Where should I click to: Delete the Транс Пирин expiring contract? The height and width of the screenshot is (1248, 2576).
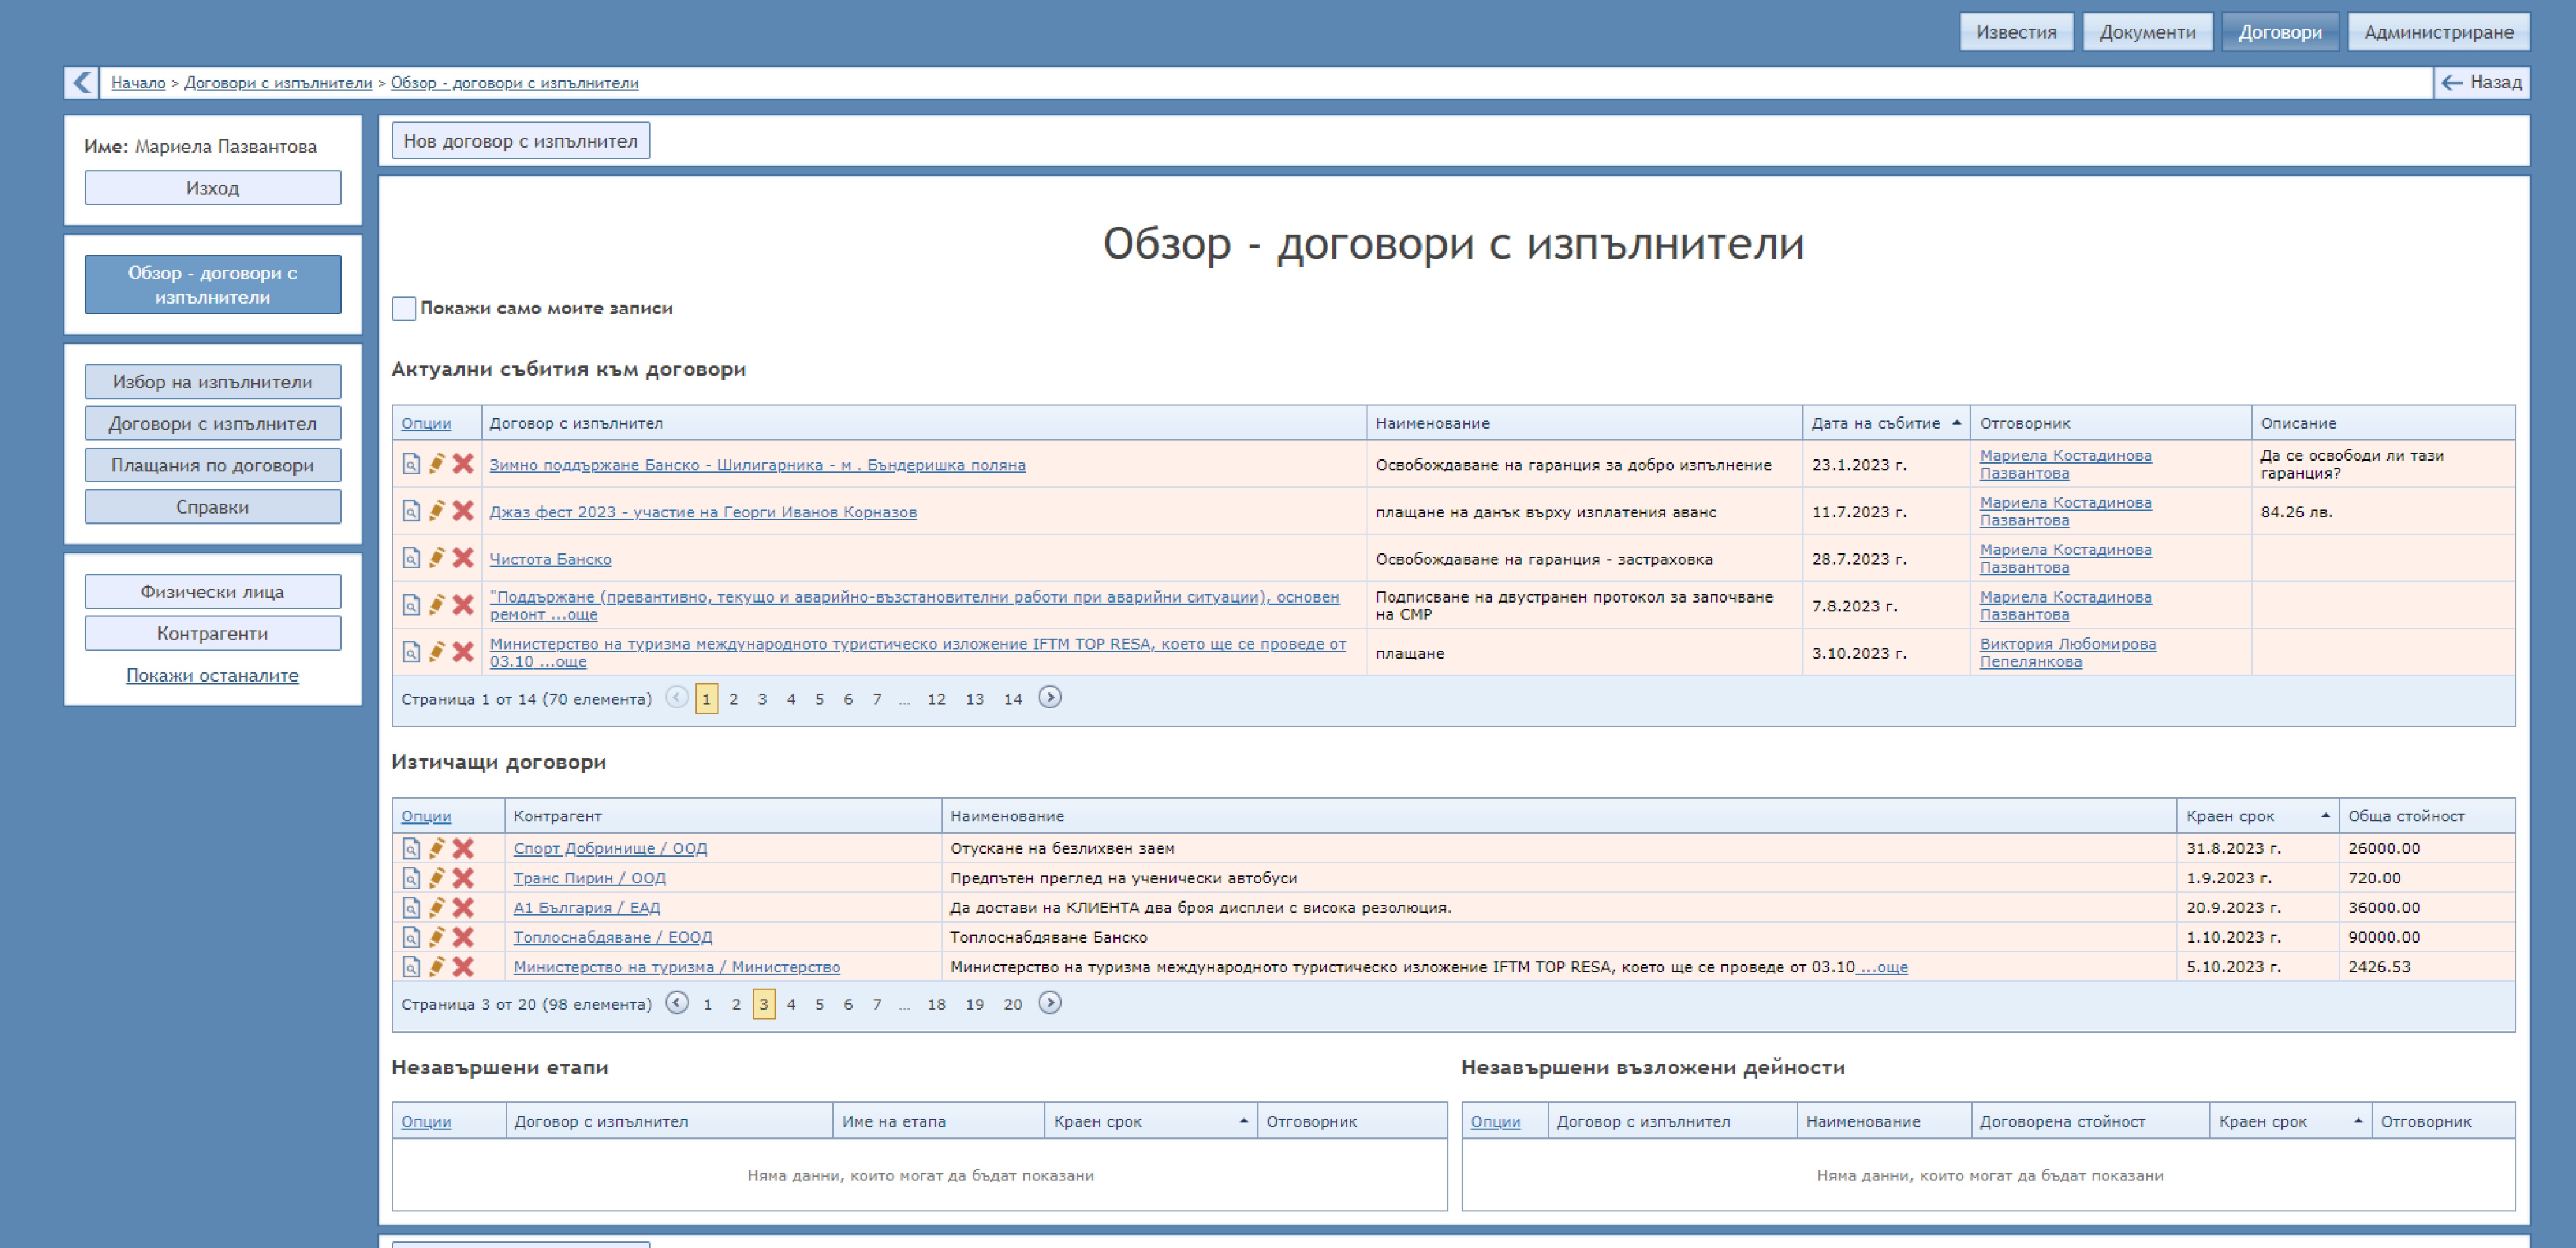point(463,878)
